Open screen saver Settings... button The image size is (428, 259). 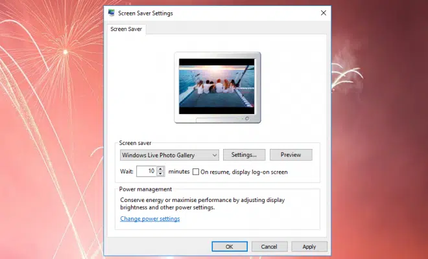coord(244,155)
